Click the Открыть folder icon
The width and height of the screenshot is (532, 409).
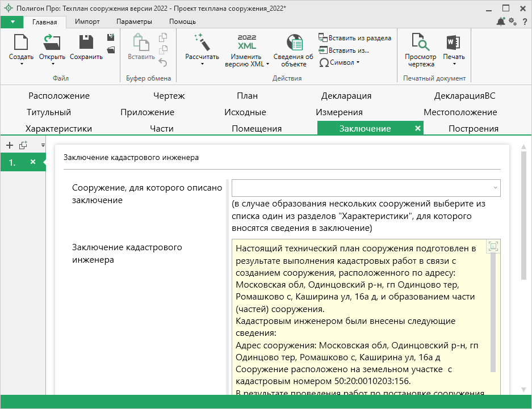pos(52,43)
